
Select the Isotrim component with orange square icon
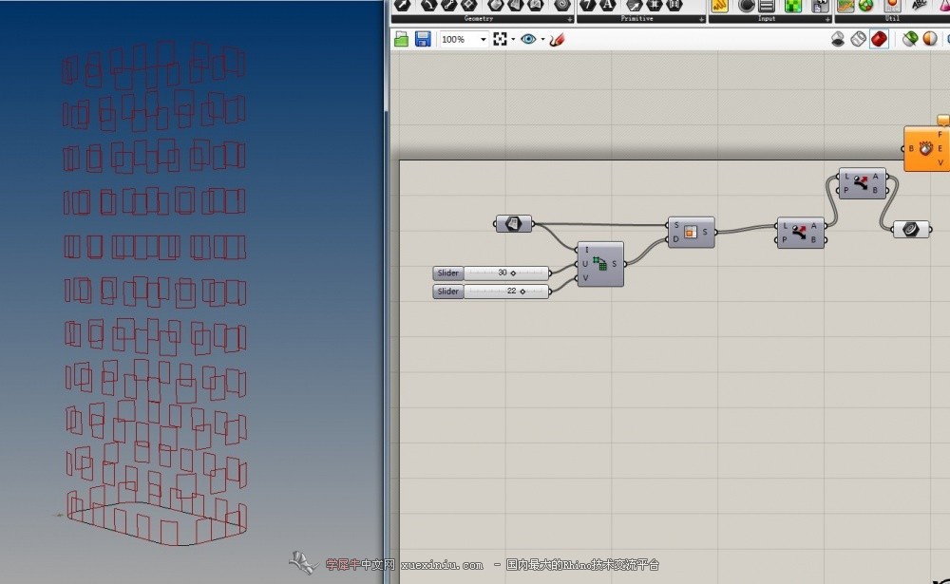(692, 232)
